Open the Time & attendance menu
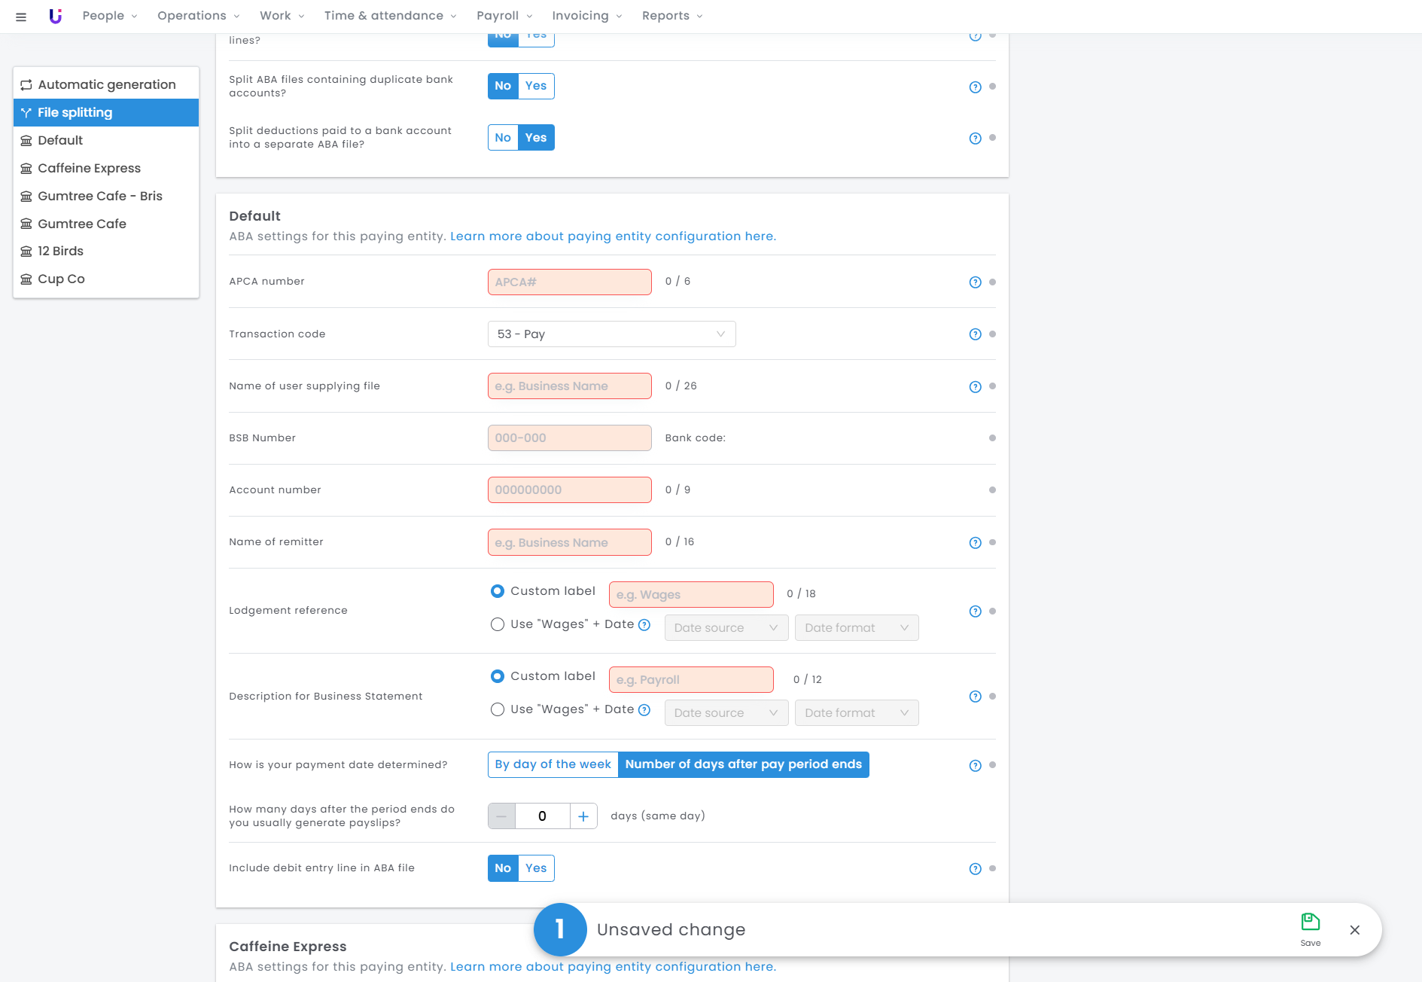 click(390, 16)
